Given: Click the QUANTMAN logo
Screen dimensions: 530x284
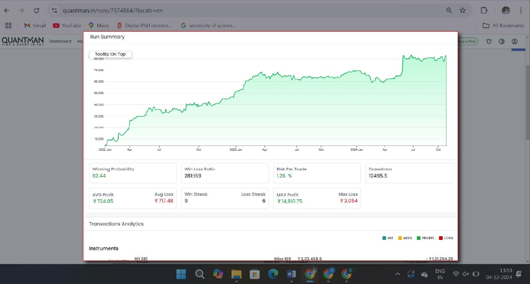Looking at the screenshot, I should (23, 41).
